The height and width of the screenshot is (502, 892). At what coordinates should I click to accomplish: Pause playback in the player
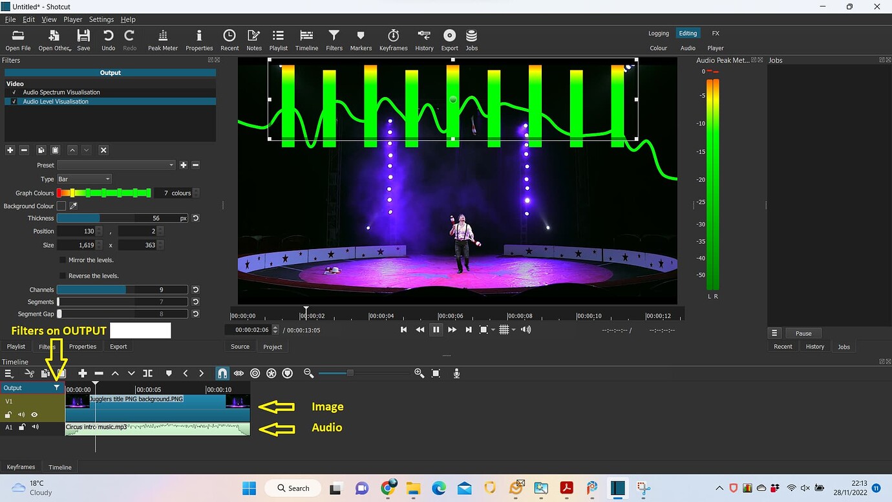[x=436, y=330]
